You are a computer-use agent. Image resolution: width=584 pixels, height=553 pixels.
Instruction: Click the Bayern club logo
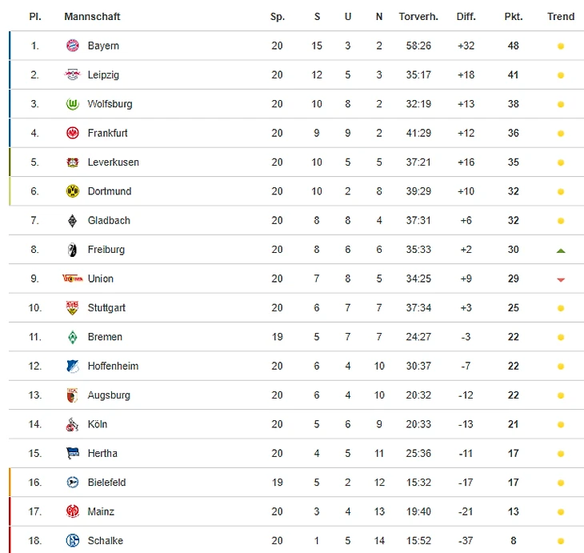(x=73, y=46)
